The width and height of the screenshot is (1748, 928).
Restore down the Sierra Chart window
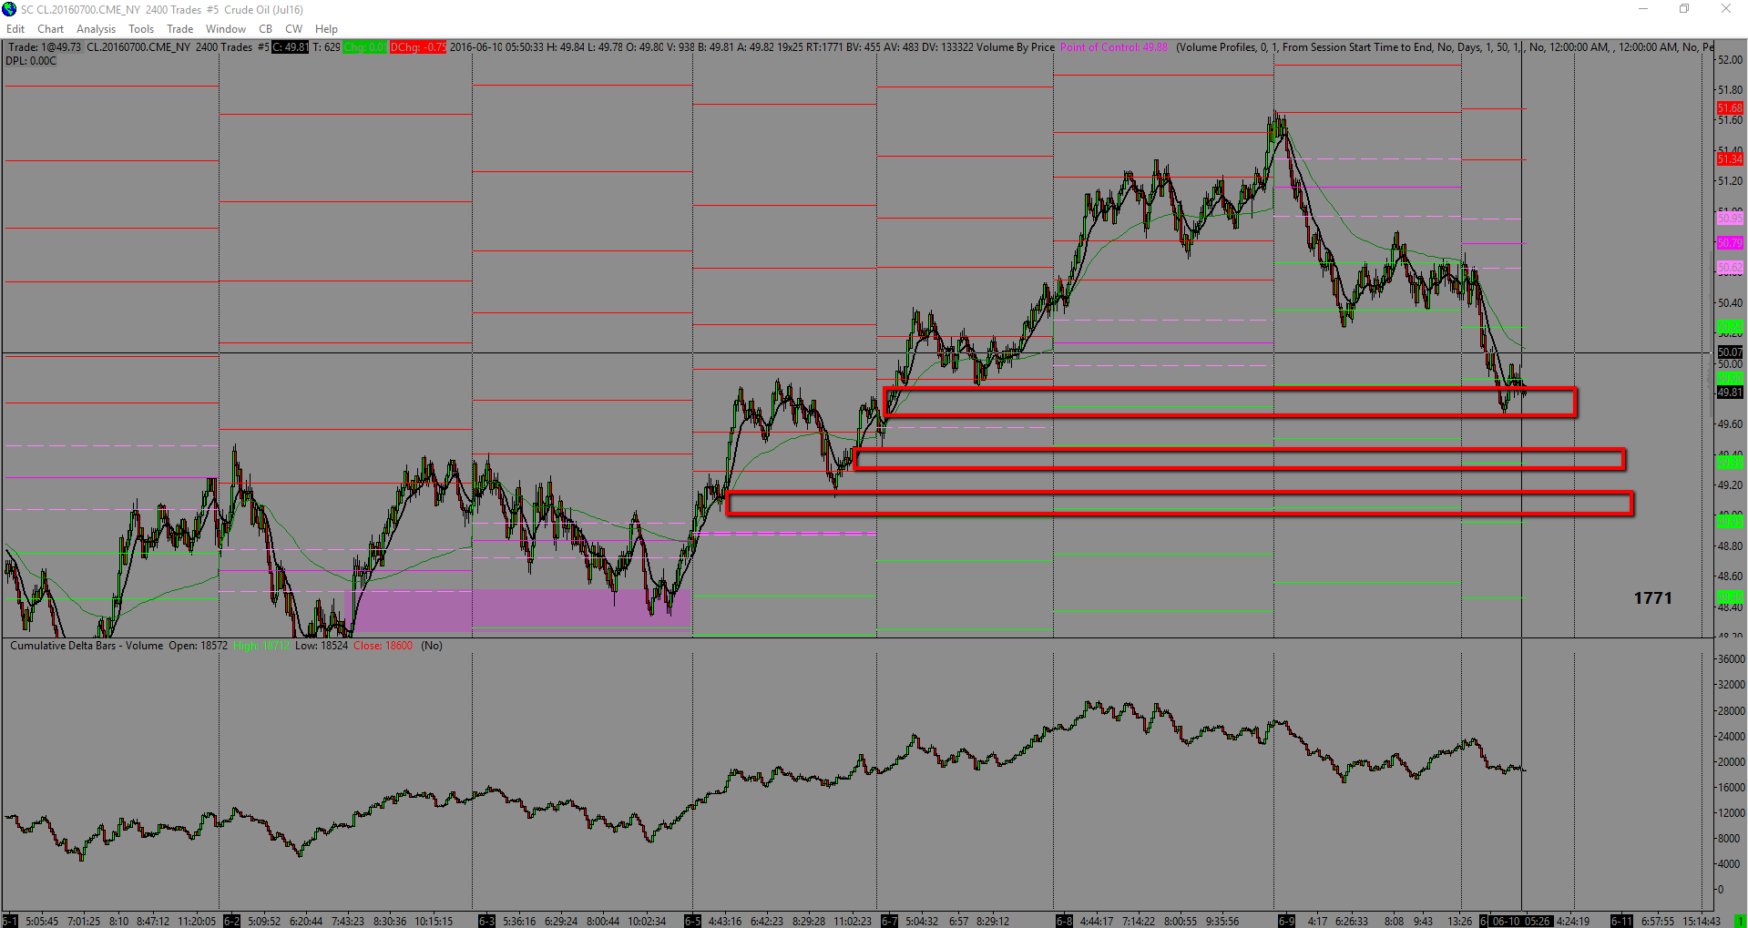(1684, 9)
